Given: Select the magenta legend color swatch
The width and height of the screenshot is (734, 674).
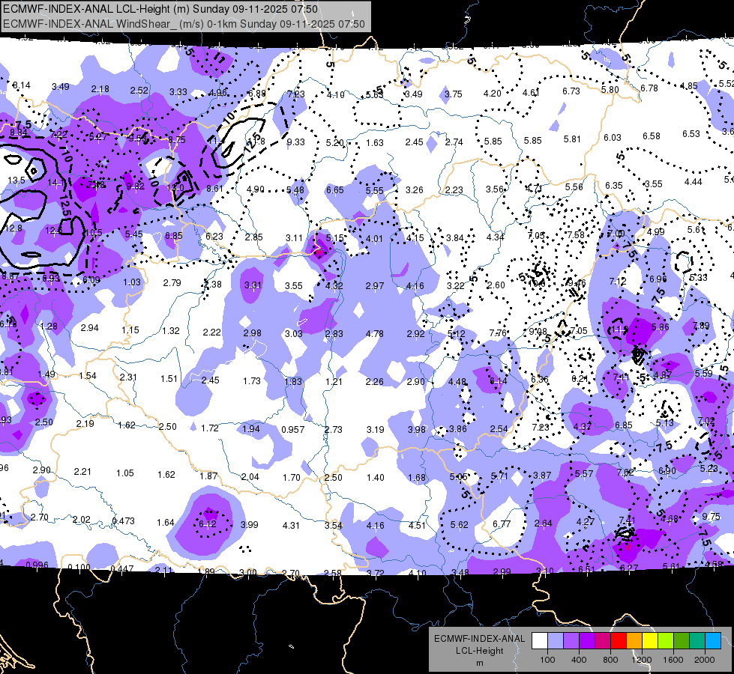Looking at the screenshot, I should pos(603,640).
